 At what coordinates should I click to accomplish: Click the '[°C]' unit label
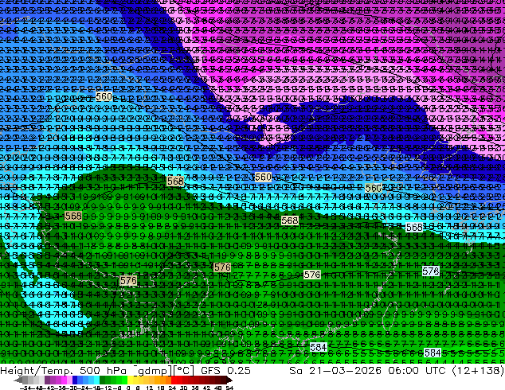pos(183,371)
